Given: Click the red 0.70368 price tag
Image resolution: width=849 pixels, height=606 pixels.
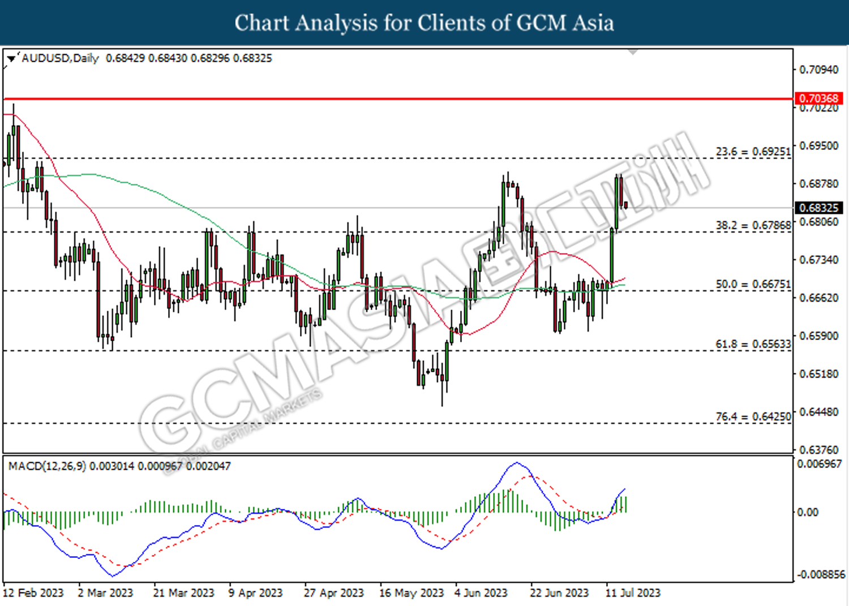Looking at the screenshot, I should 818,98.
